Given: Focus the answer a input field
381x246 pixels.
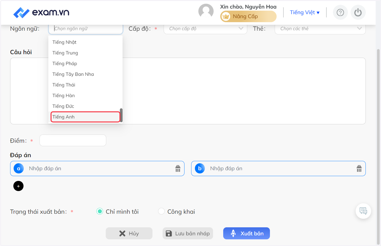Looking at the screenshot, I should click(x=97, y=169).
